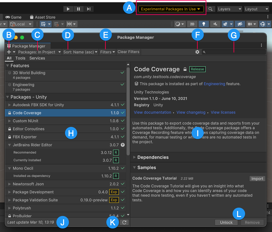Open Package Manager settings gear

197,52
